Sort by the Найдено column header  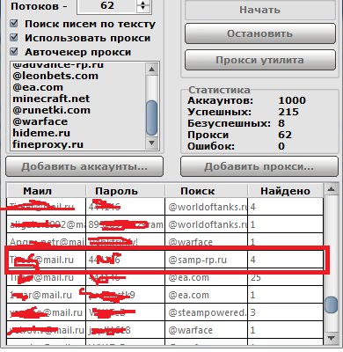286,191
